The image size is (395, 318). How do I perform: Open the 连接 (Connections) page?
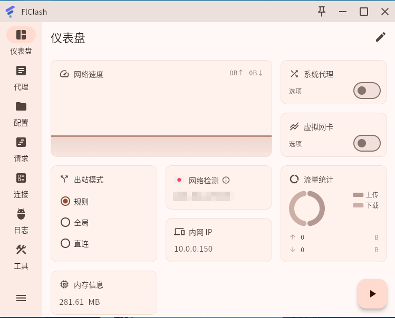pos(21,186)
